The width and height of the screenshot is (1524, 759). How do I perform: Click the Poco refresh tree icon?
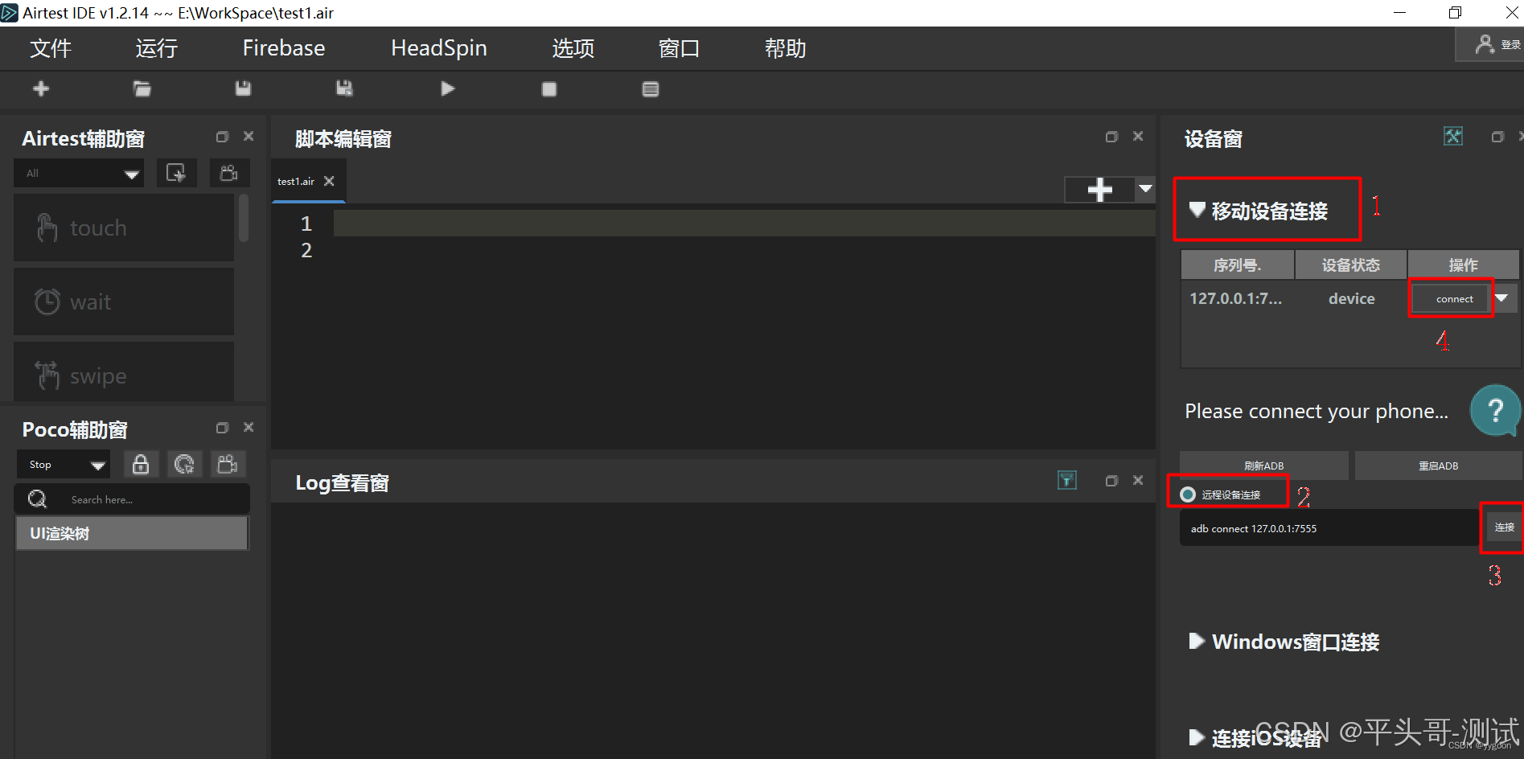coord(184,464)
